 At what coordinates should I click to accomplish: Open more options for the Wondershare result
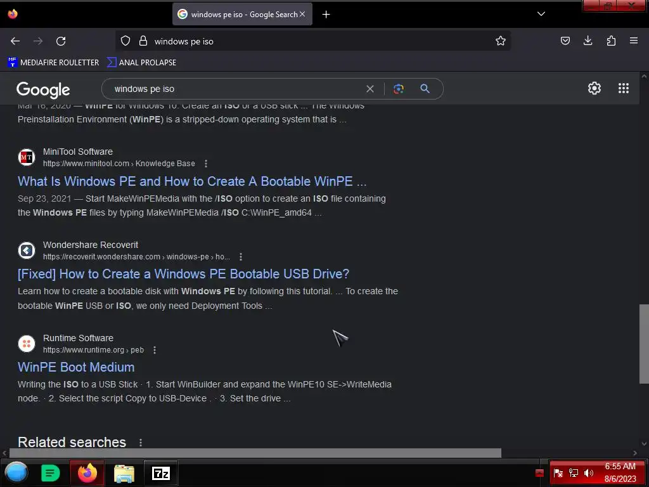[240, 257]
